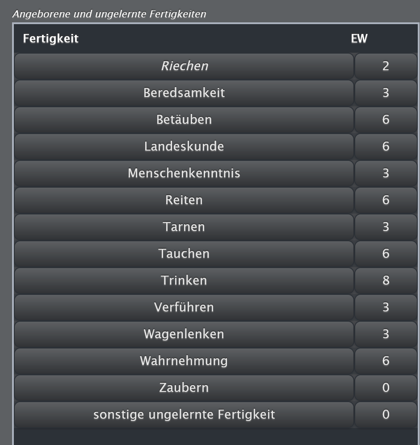Click the EW value beside Wahrnehmung
Screen dimensions: 420x445
pyautogui.click(x=386, y=361)
